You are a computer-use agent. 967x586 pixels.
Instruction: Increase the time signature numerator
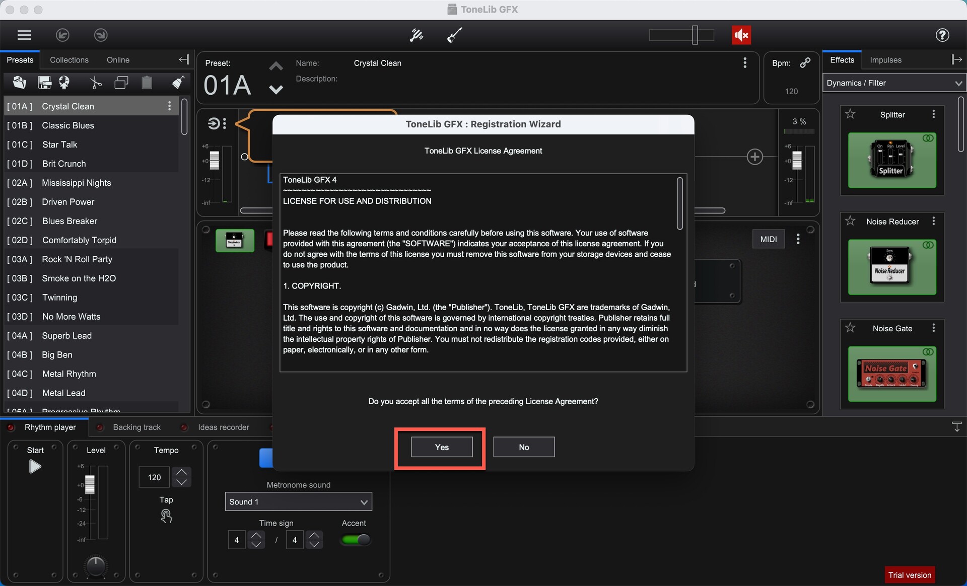256,535
